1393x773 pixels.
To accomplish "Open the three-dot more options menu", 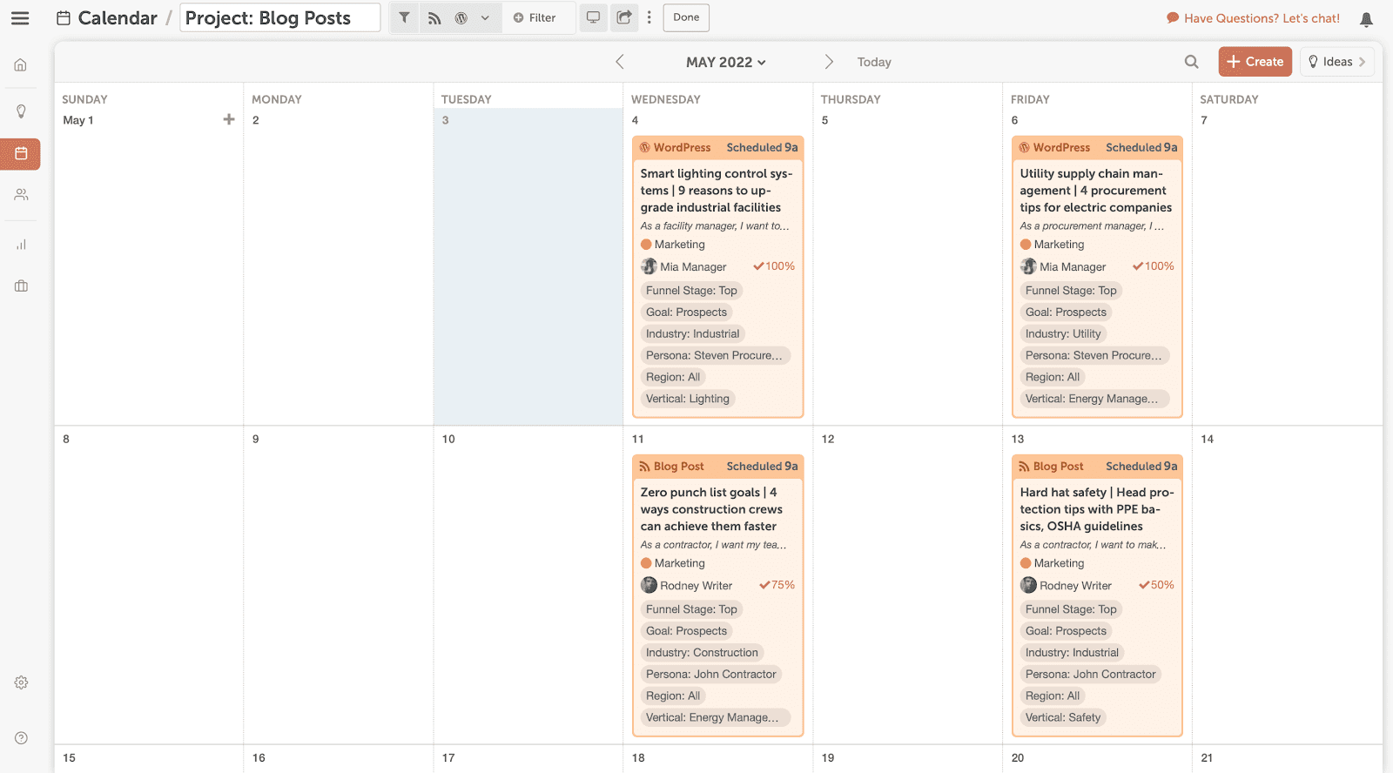I will (649, 17).
